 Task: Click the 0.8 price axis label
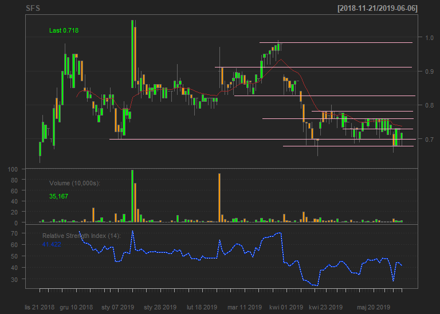click(429, 105)
